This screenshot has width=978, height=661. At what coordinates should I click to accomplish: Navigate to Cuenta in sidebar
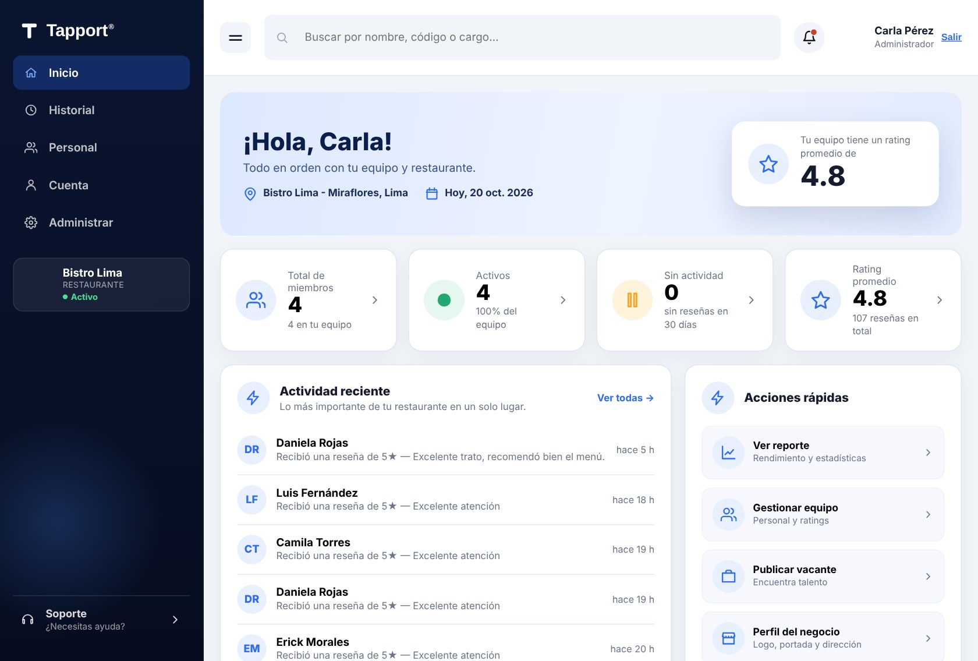101,185
